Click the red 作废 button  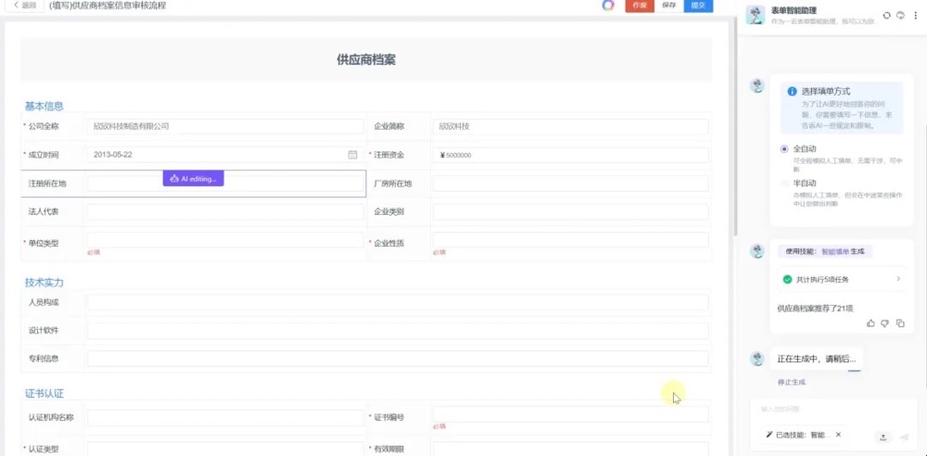(x=640, y=6)
